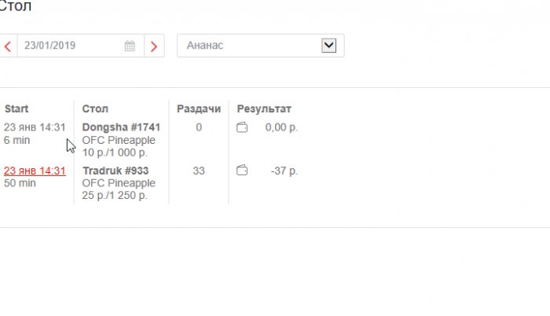Click the Ананас selection text

(x=205, y=46)
